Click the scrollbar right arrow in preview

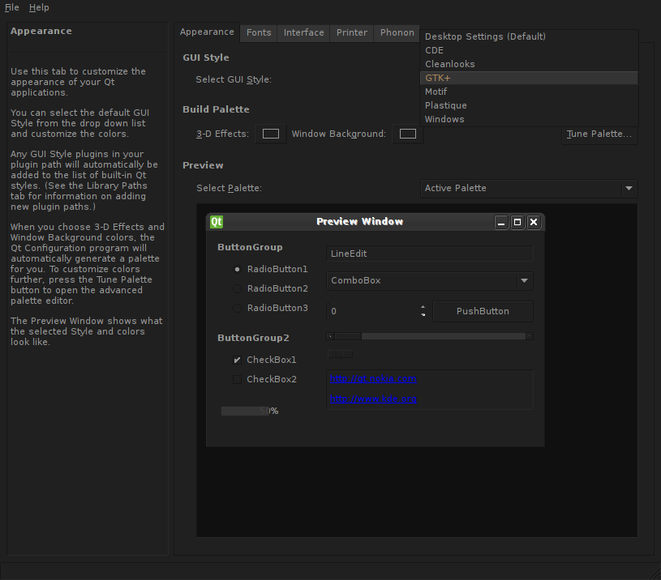point(530,336)
